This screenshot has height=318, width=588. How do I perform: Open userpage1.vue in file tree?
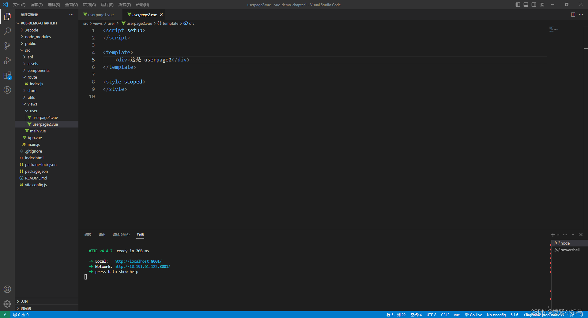point(47,117)
